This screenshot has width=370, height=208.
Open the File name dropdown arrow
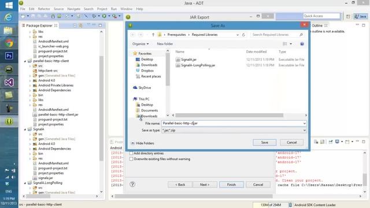click(305, 123)
